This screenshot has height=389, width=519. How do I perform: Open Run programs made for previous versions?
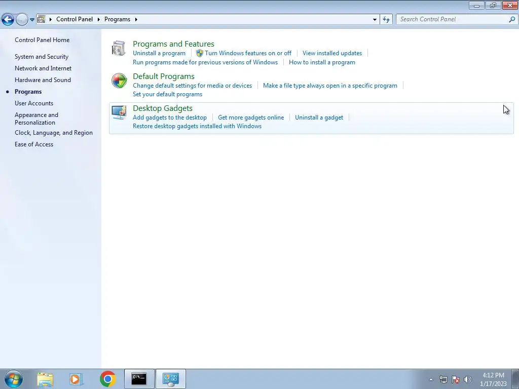tap(205, 62)
